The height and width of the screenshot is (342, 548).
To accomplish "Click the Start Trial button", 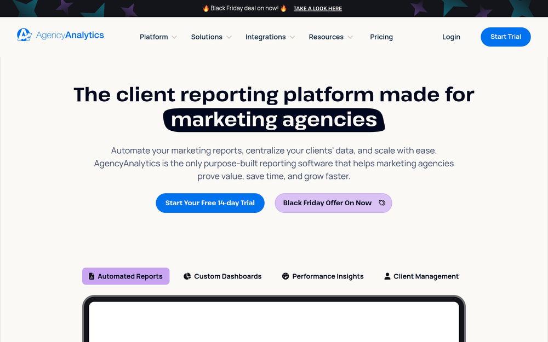I will pos(506,37).
